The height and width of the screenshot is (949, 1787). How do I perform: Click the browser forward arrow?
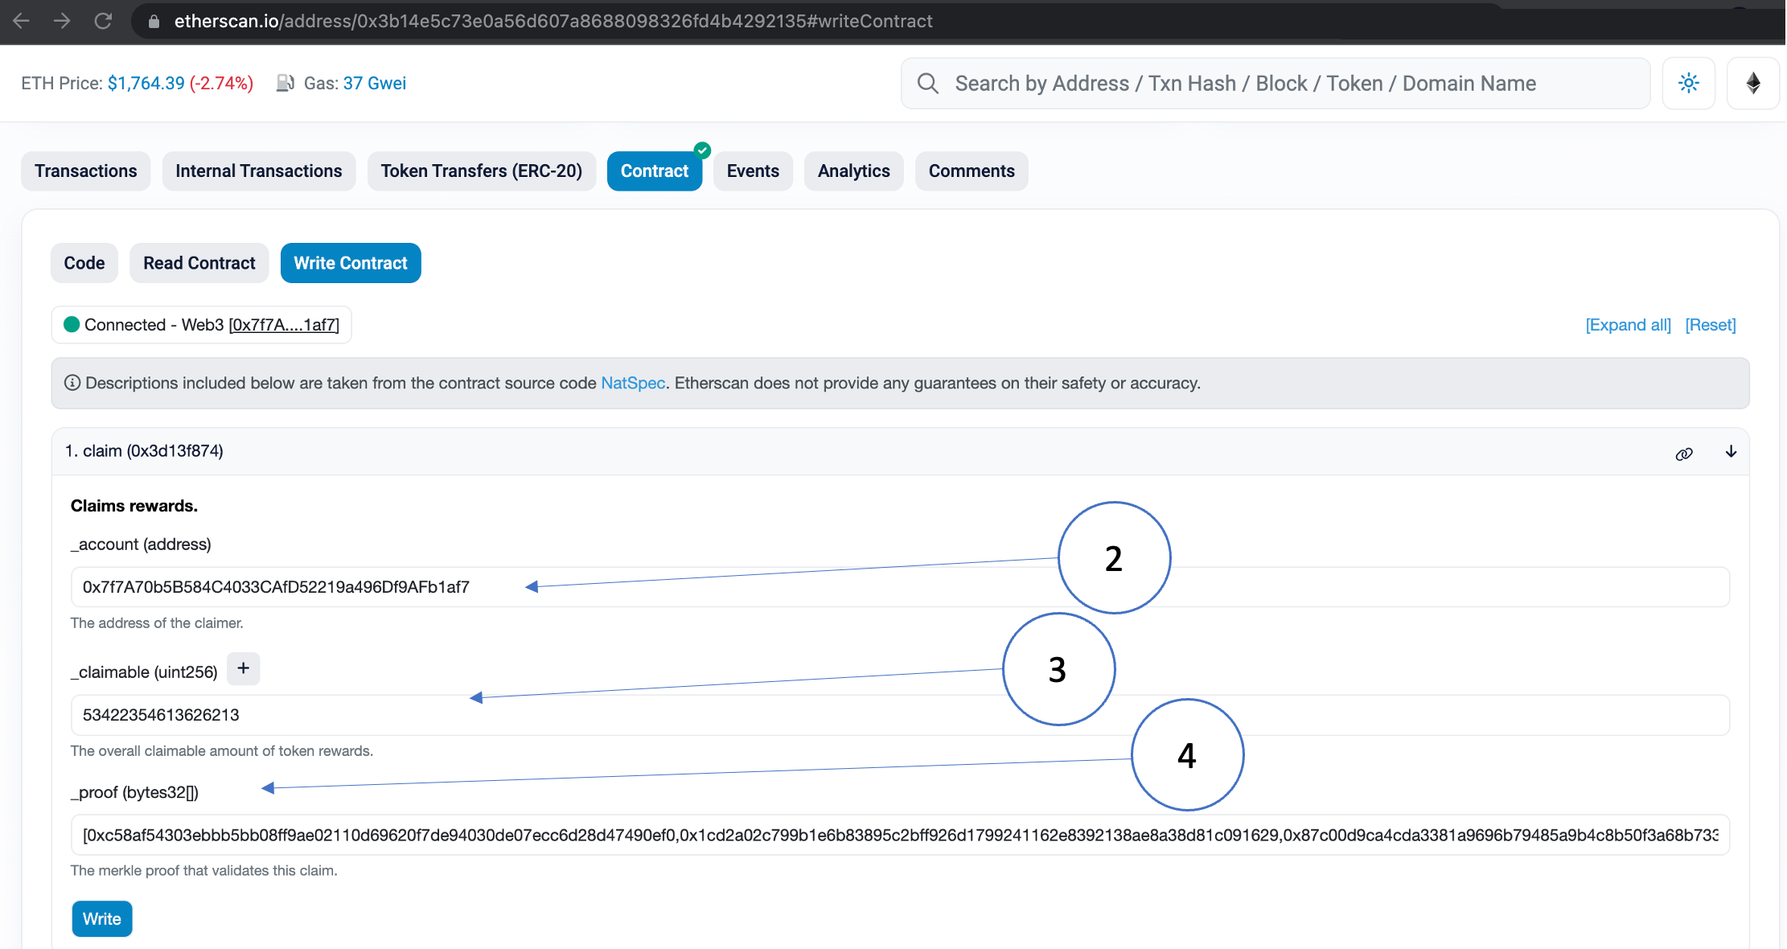tap(62, 21)
